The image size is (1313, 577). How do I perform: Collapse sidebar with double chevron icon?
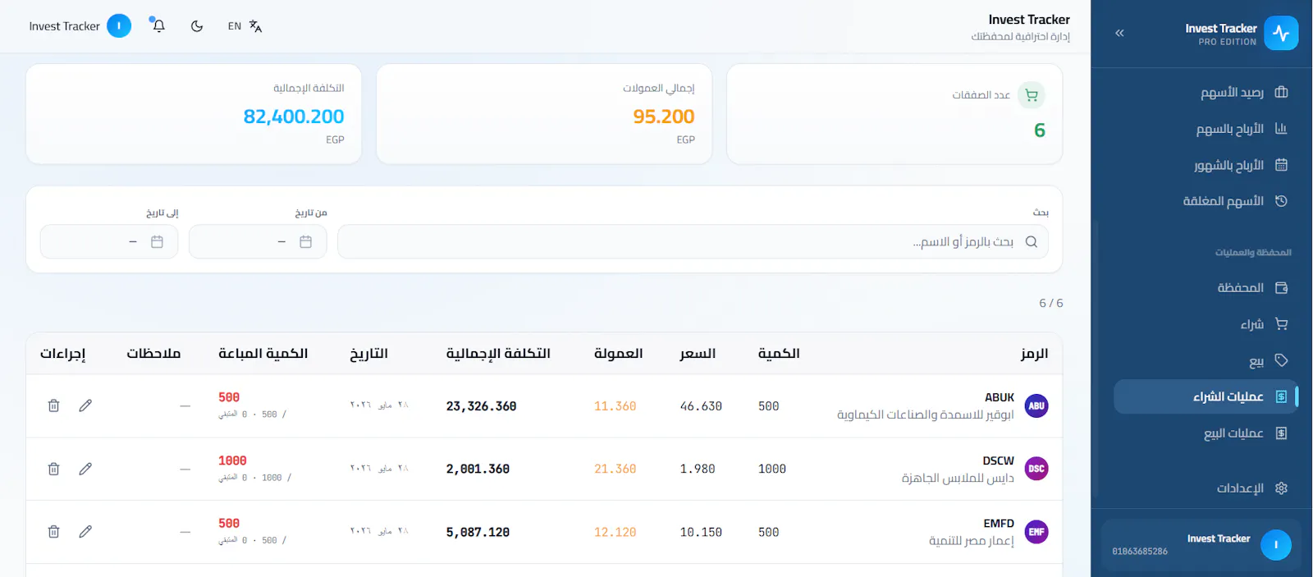[1119, 34]
